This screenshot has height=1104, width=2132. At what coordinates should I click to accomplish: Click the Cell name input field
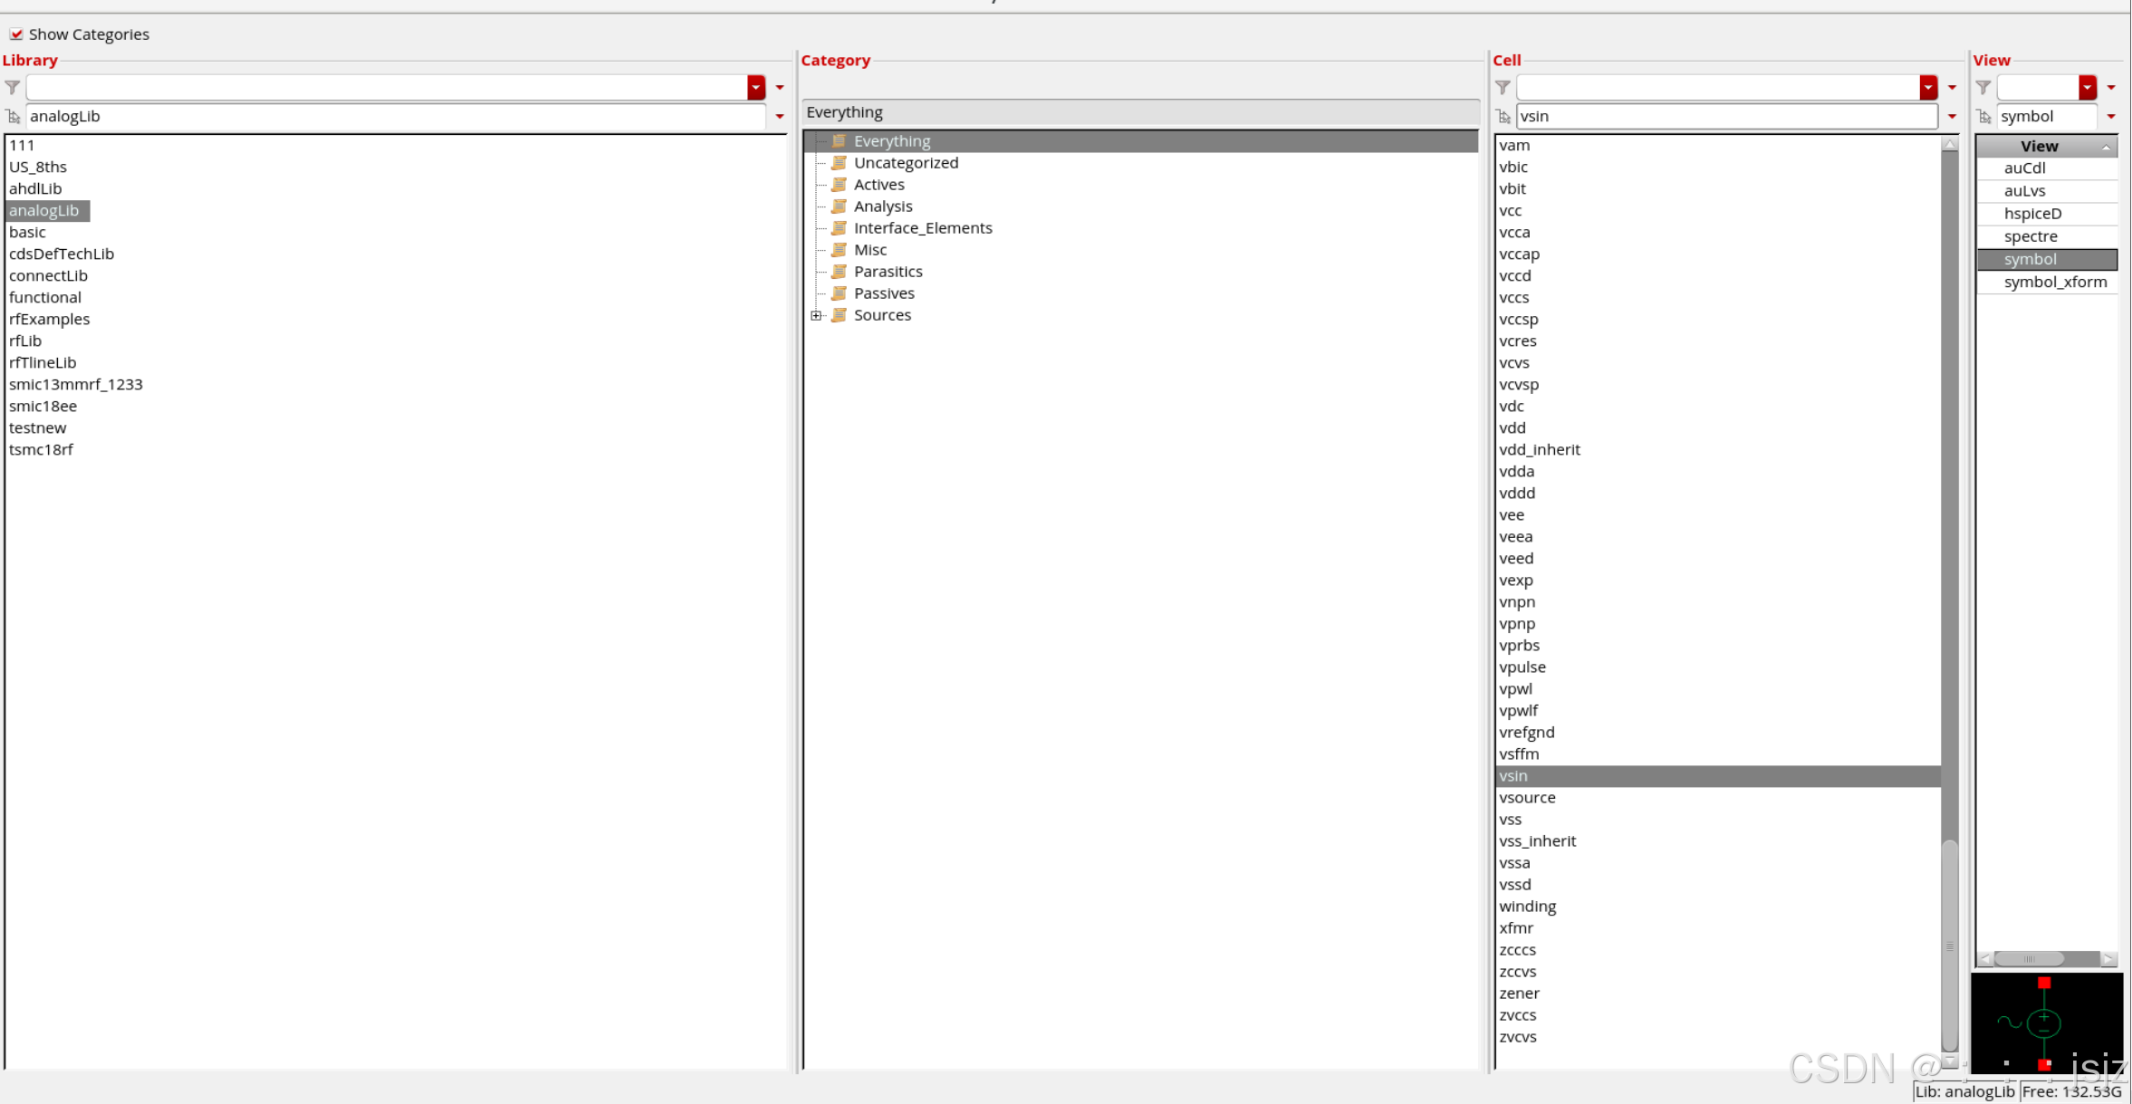click(x=1721, y=117)
